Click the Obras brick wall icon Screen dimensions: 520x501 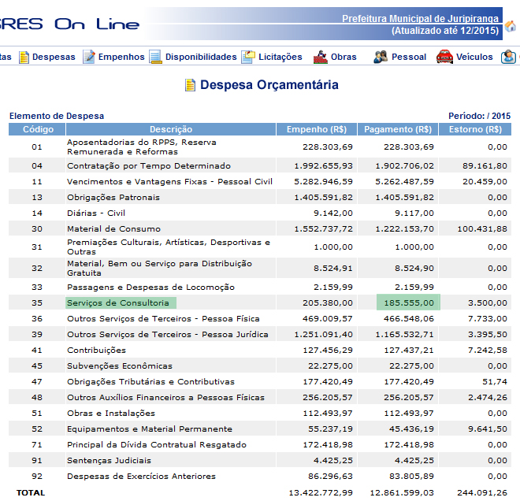point(321,57)
